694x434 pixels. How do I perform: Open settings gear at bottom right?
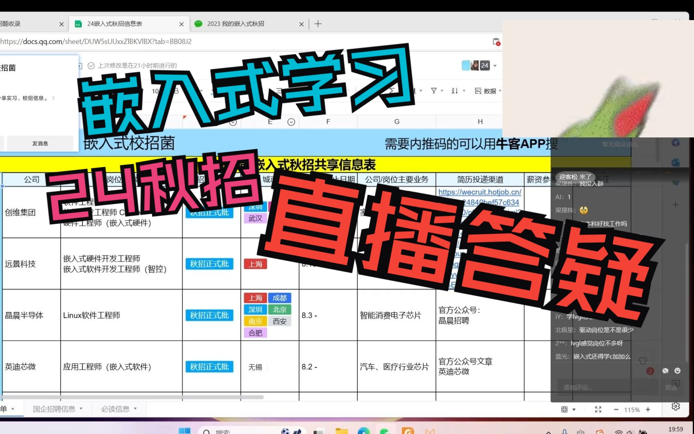[x=676, y=407]
